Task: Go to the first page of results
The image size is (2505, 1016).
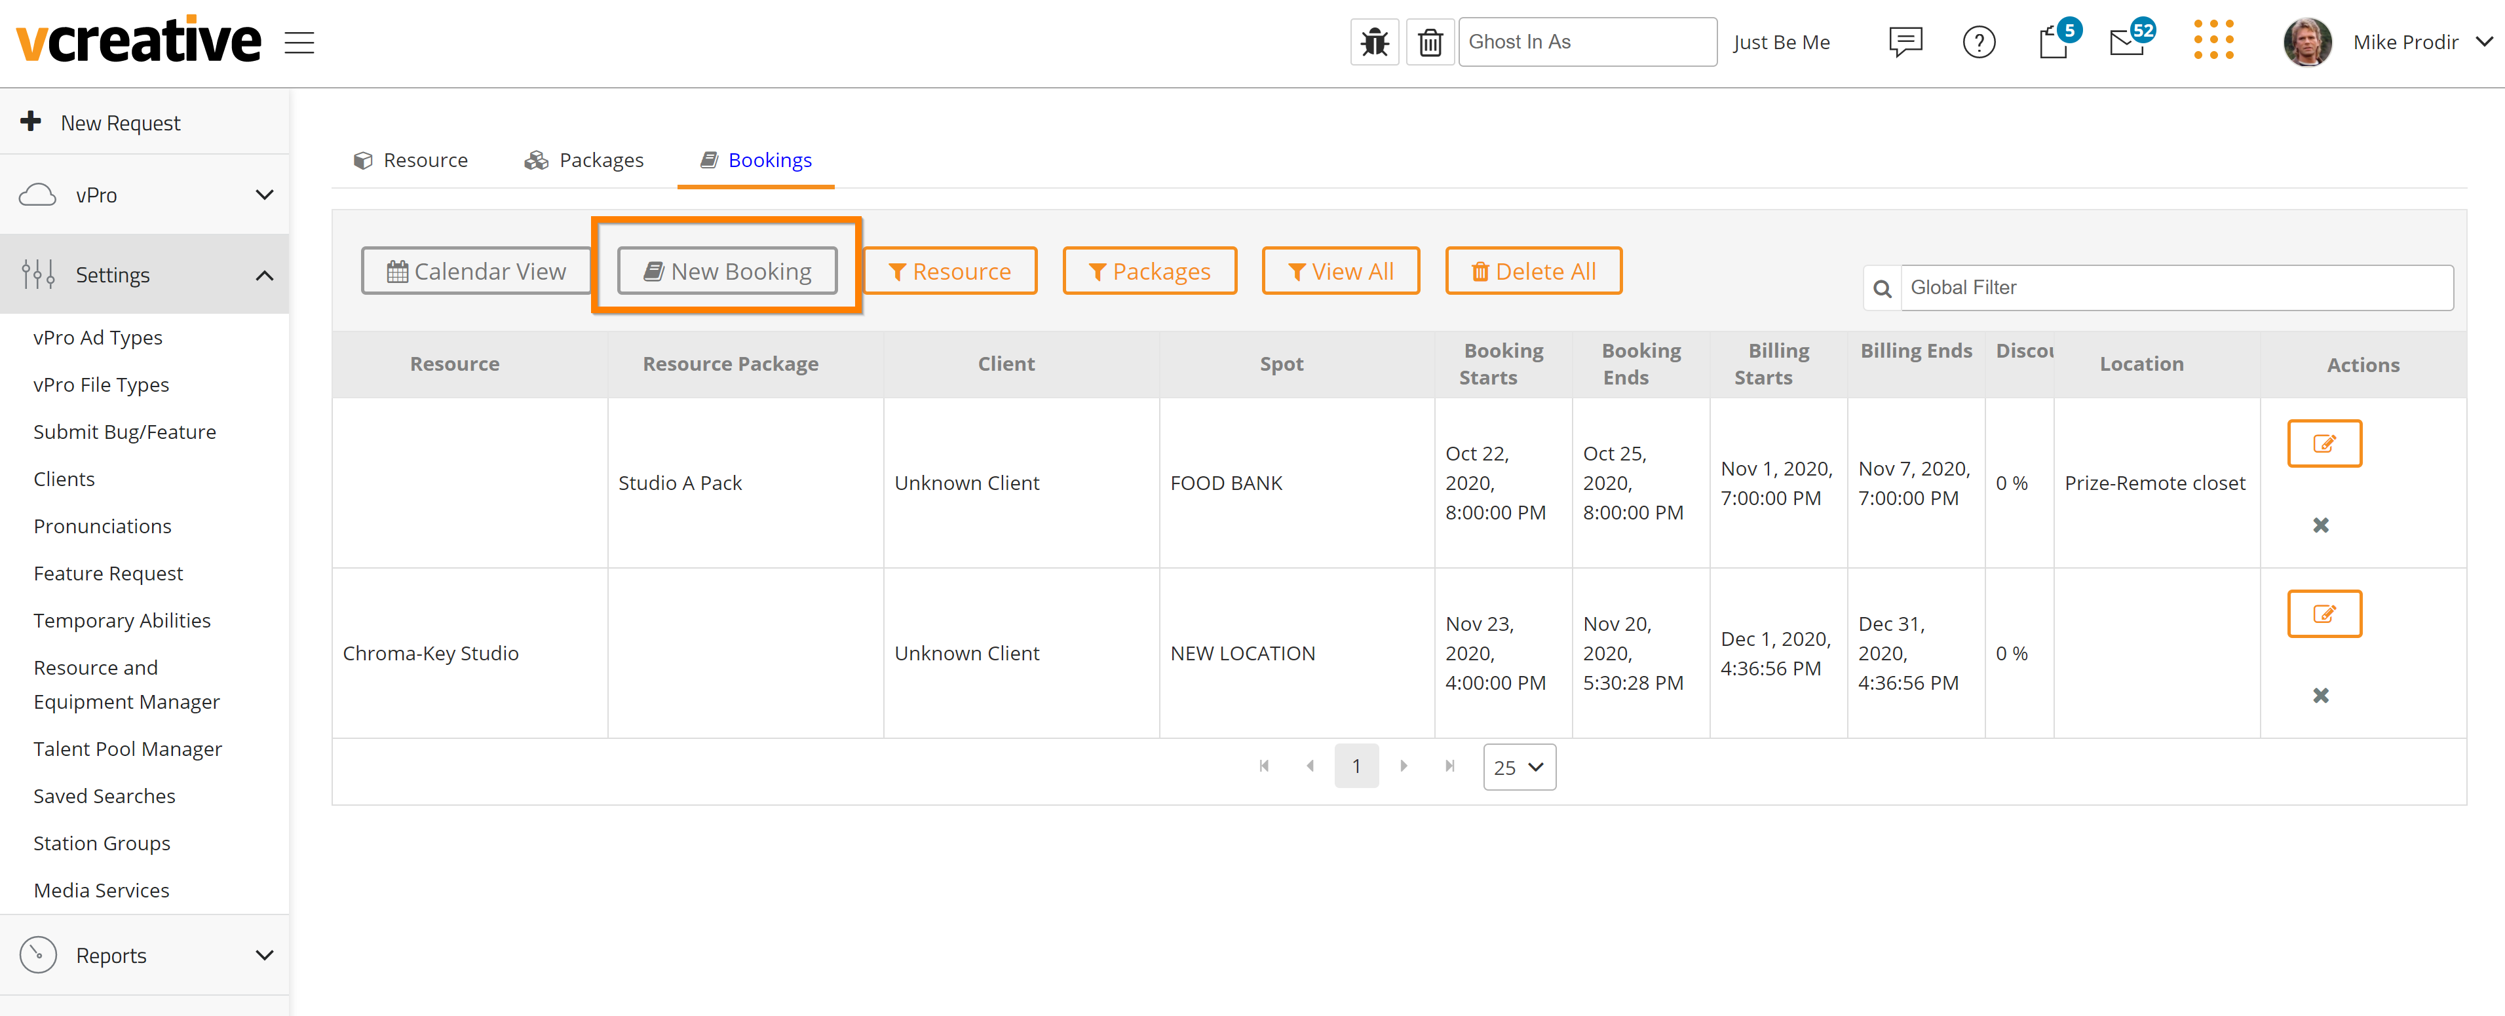Action: click(x=1263, y=766)
